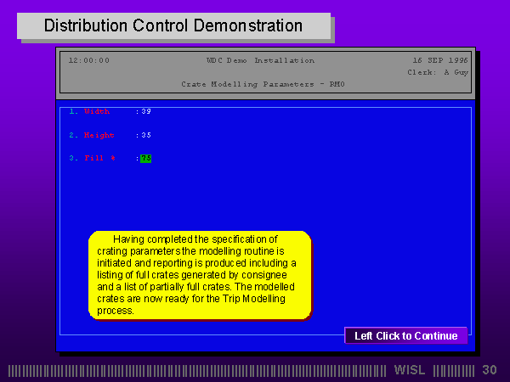Click the yellow explanation callout box
Image resolution: width=510 pixels, height=382 pixels.
coord(200,275)
